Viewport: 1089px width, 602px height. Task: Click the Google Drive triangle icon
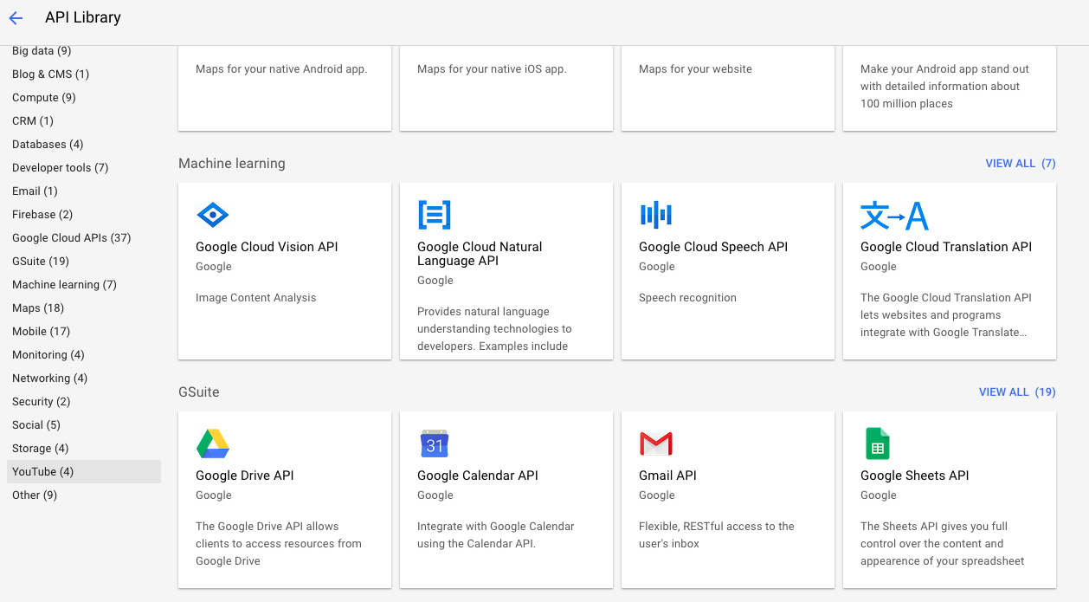click(x=213, y=443)
